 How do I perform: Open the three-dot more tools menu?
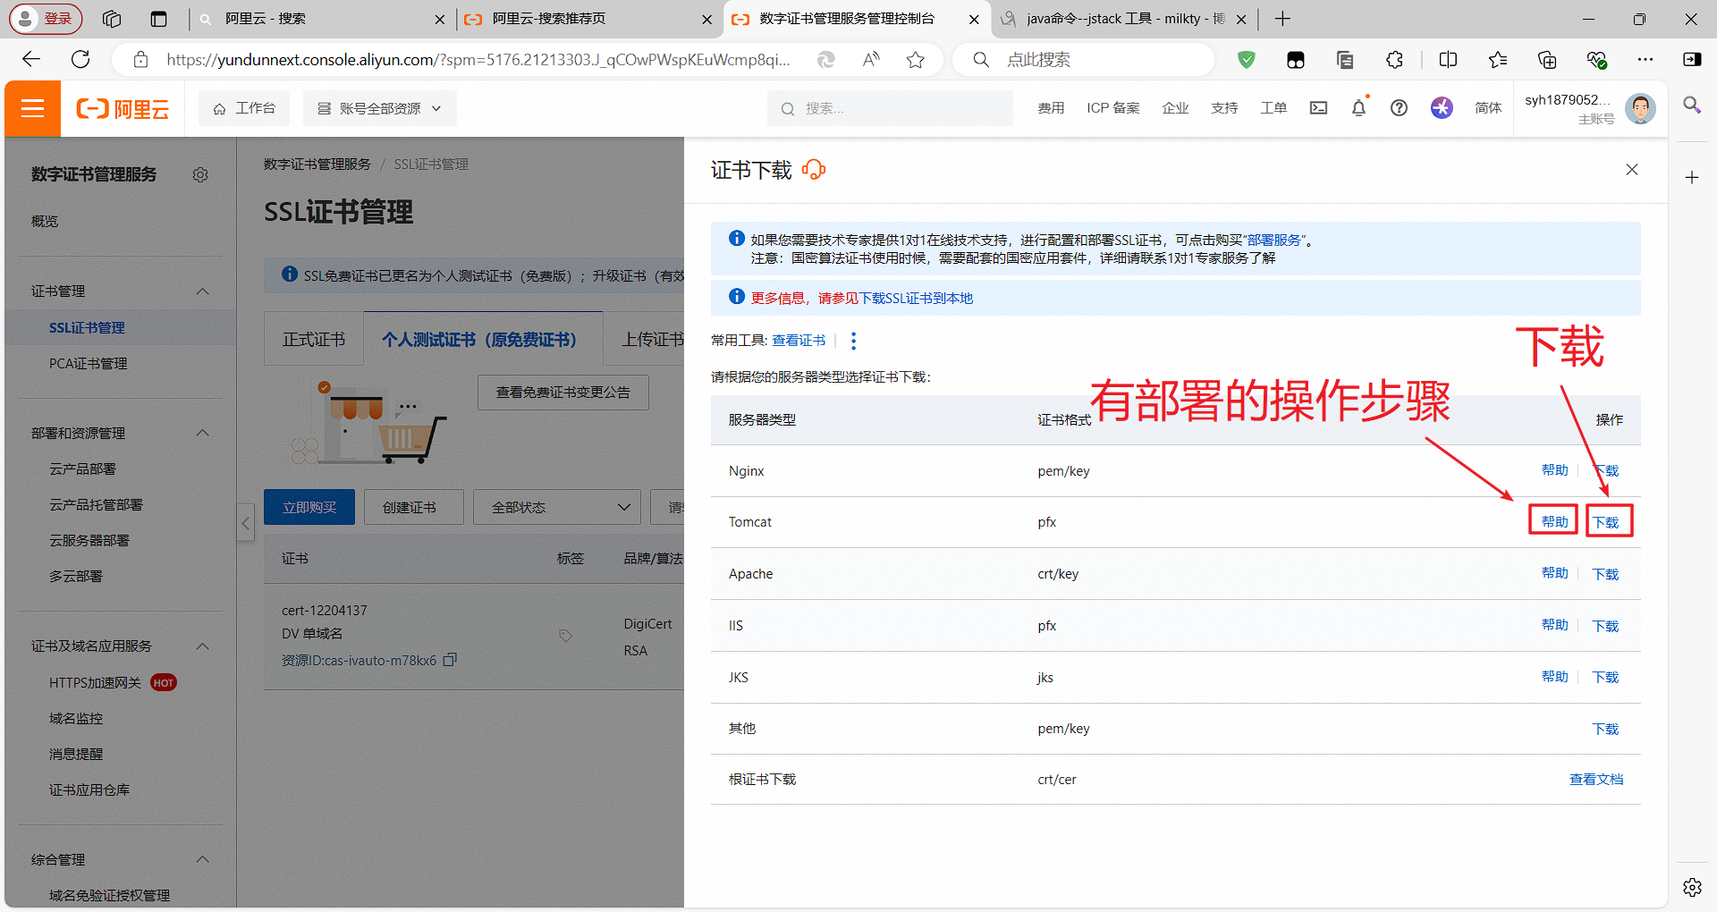(x=854, y=341)
